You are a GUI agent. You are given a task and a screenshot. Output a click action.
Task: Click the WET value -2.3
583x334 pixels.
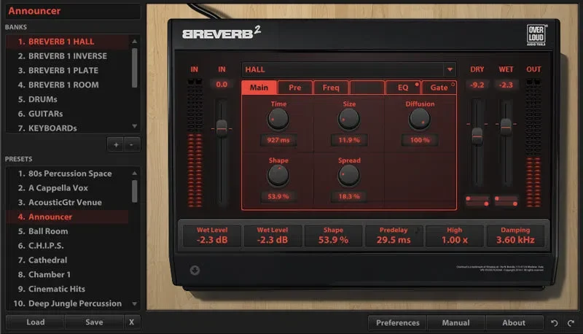506,85
